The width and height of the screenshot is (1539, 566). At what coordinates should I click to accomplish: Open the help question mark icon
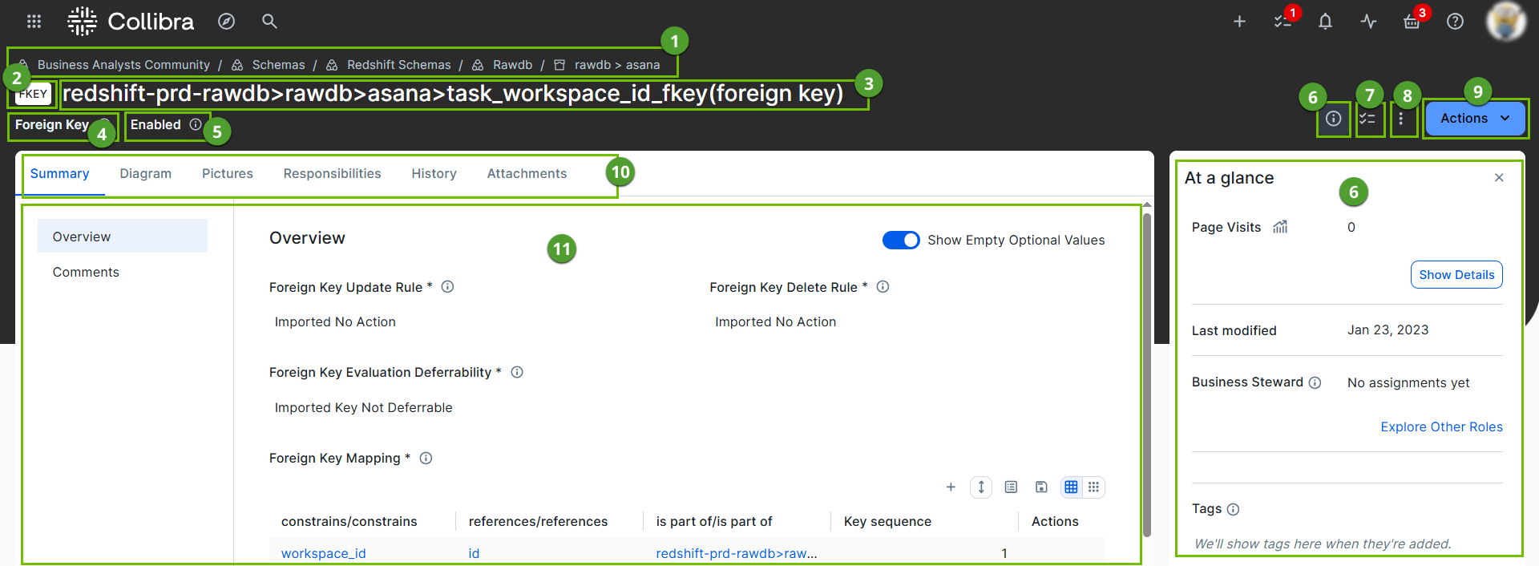1455,22
